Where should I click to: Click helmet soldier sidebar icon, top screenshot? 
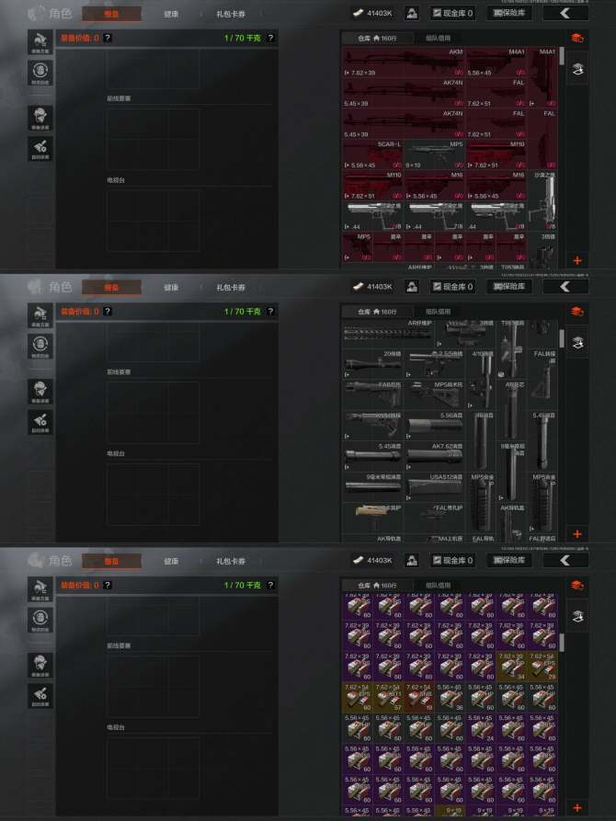[40, 118]
